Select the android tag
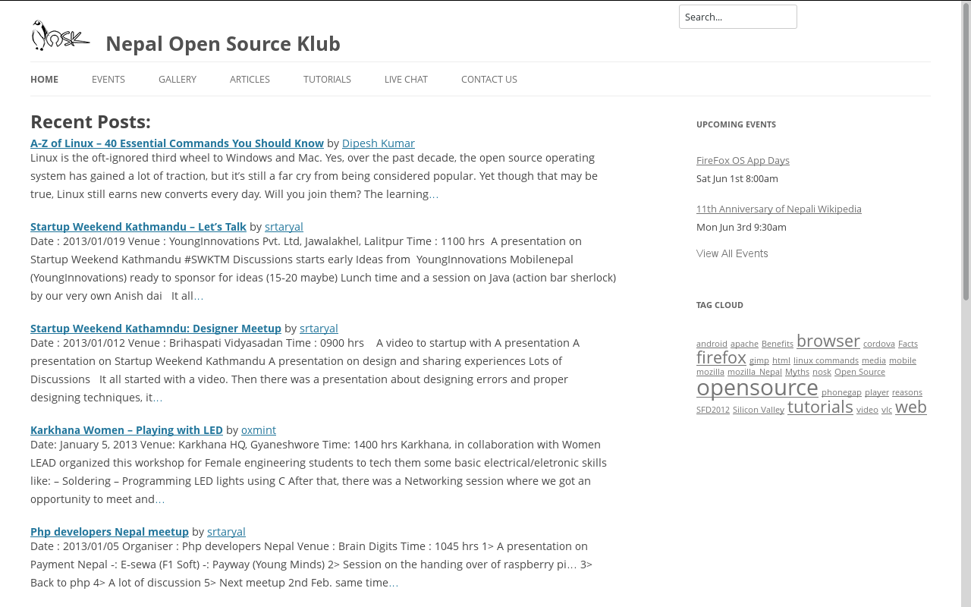 712,344
